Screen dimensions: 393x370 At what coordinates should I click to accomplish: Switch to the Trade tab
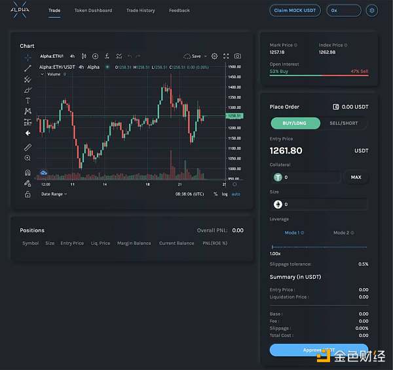point(54,10)
